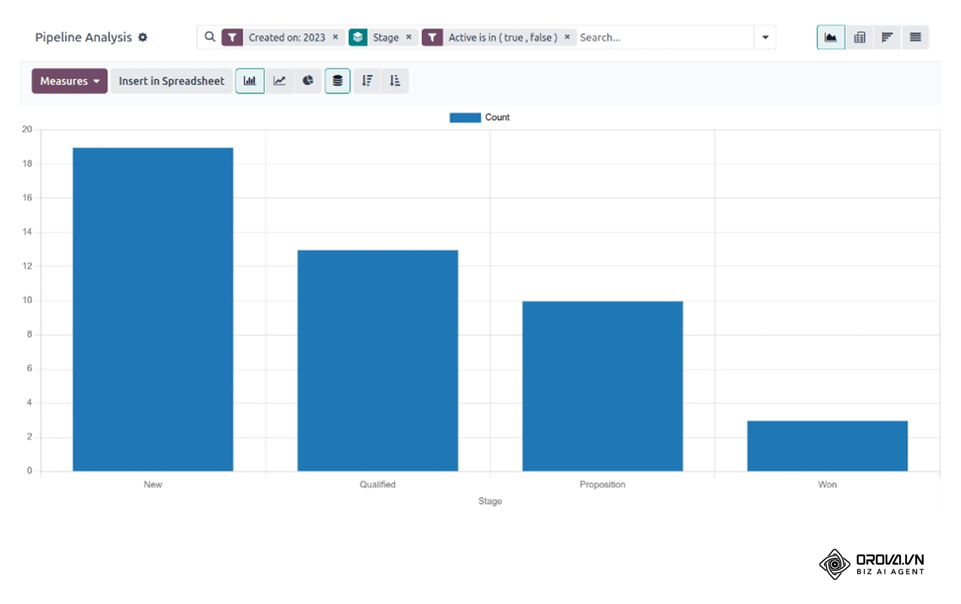Click the New stage bar
961x604 pixels.
[x=153, y=309]
